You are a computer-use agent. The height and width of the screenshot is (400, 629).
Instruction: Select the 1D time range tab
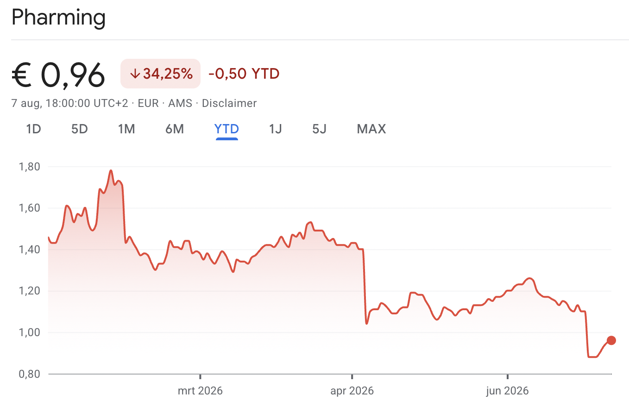[x=33, y=129]
